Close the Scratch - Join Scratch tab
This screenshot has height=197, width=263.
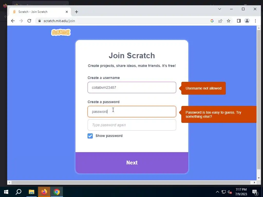pos(67,12)
